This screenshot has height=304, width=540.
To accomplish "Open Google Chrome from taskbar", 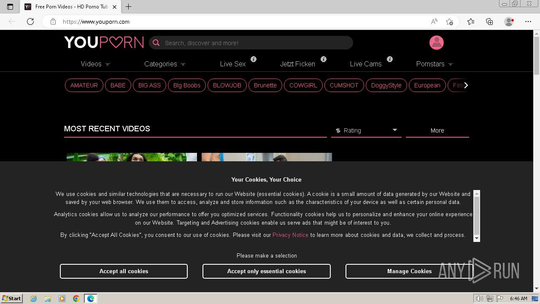I will click(76, 299).
